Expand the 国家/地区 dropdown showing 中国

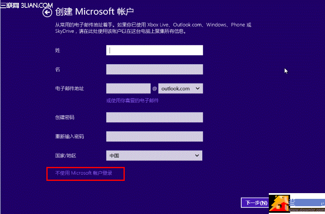pyautogui.click(x=154, y=155)
